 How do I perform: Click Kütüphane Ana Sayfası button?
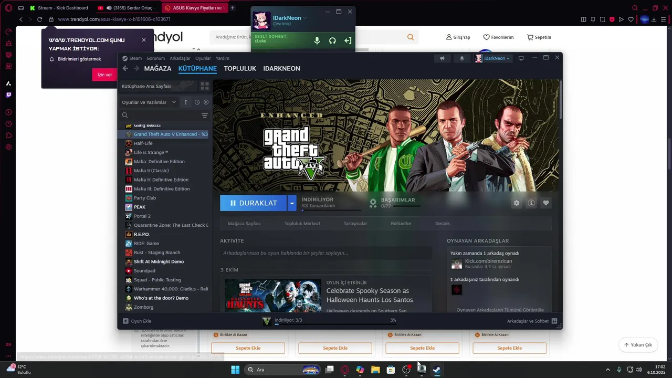158,86
